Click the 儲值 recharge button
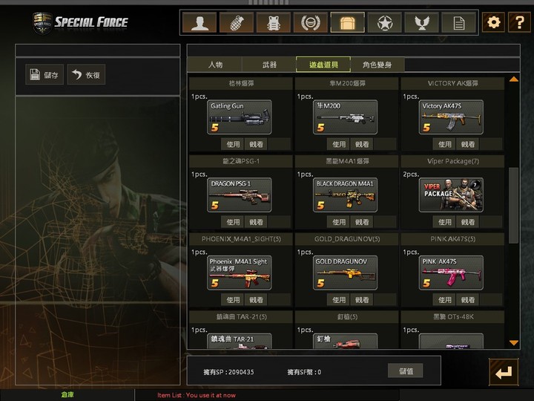Screen dimensions: 534x401 pyautogui.click(x=406, y=371)
